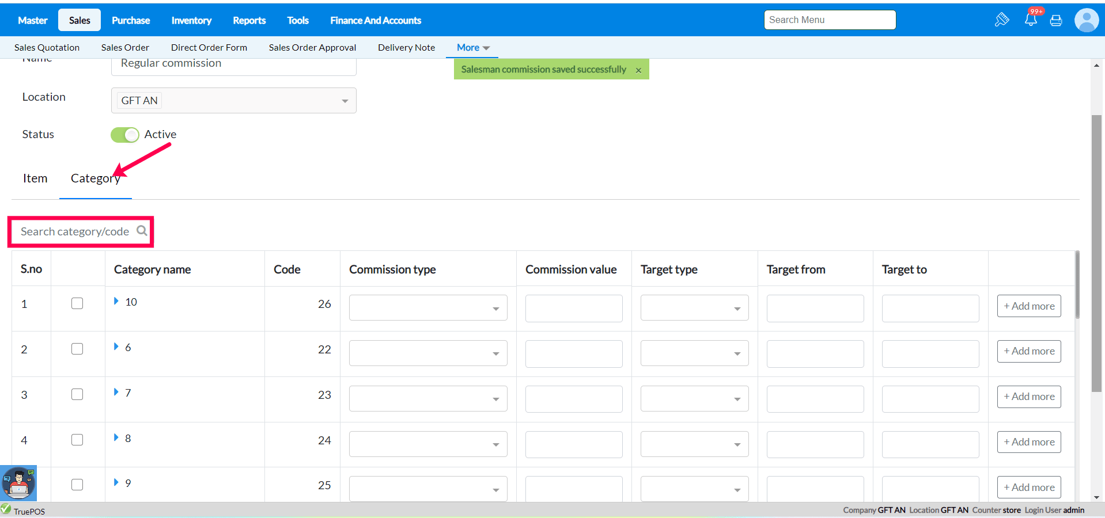Click Add more for category 6
1105x518 pixels.
point(1029,351)
